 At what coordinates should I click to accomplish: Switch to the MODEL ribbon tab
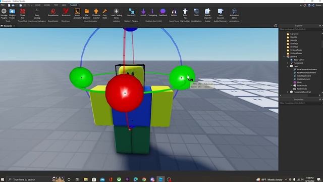[47, 5]
